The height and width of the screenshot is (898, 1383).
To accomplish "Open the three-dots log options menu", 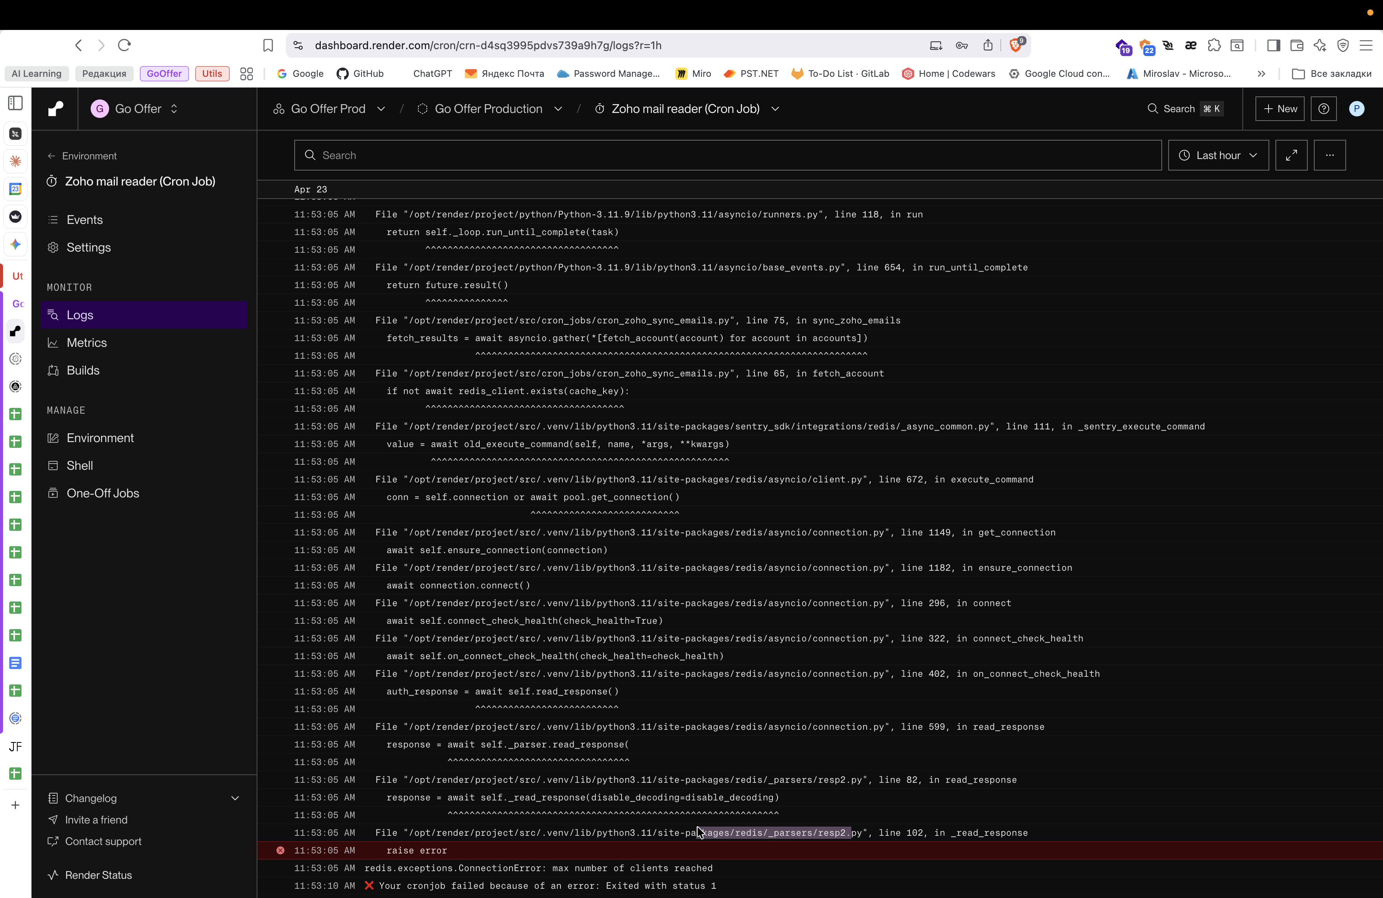I will (1329, 155).
